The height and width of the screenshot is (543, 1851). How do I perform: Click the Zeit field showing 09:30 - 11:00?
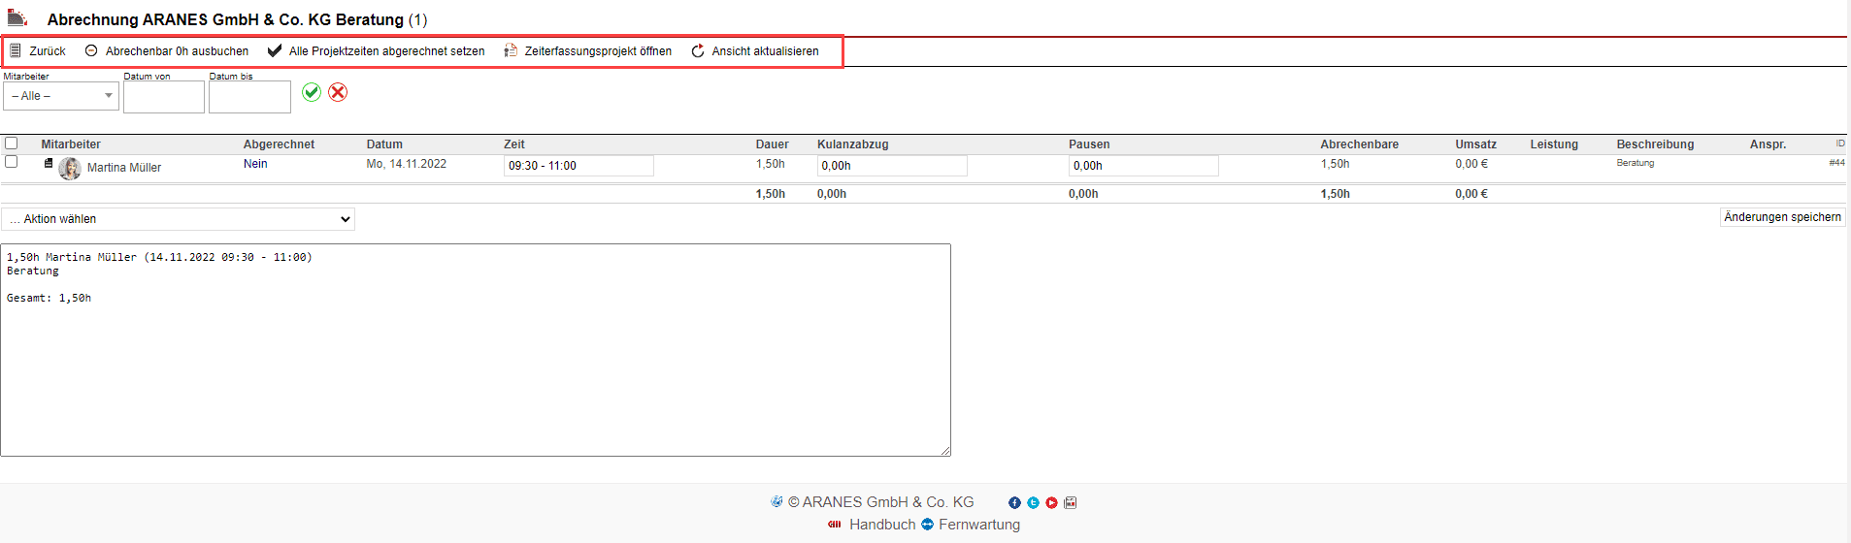click(578, 166)
